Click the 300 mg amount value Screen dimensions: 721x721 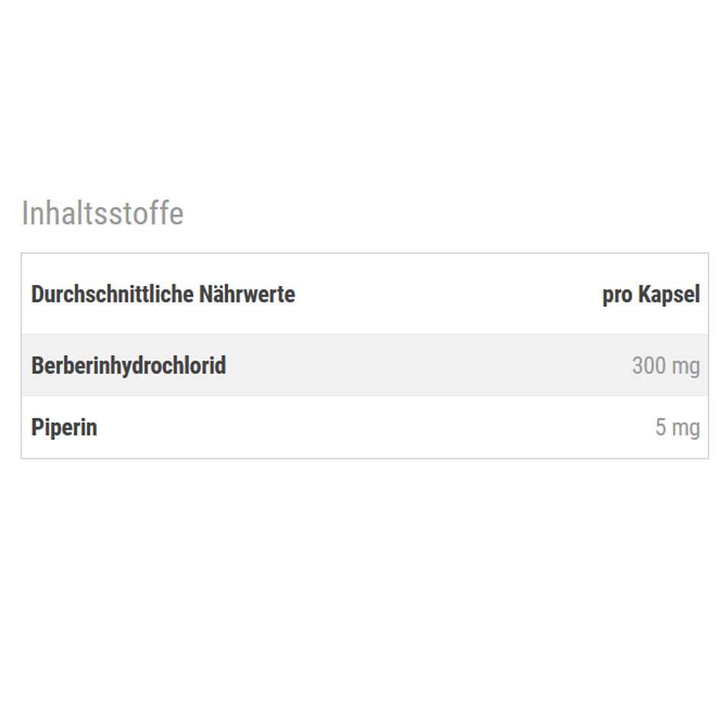665,366
